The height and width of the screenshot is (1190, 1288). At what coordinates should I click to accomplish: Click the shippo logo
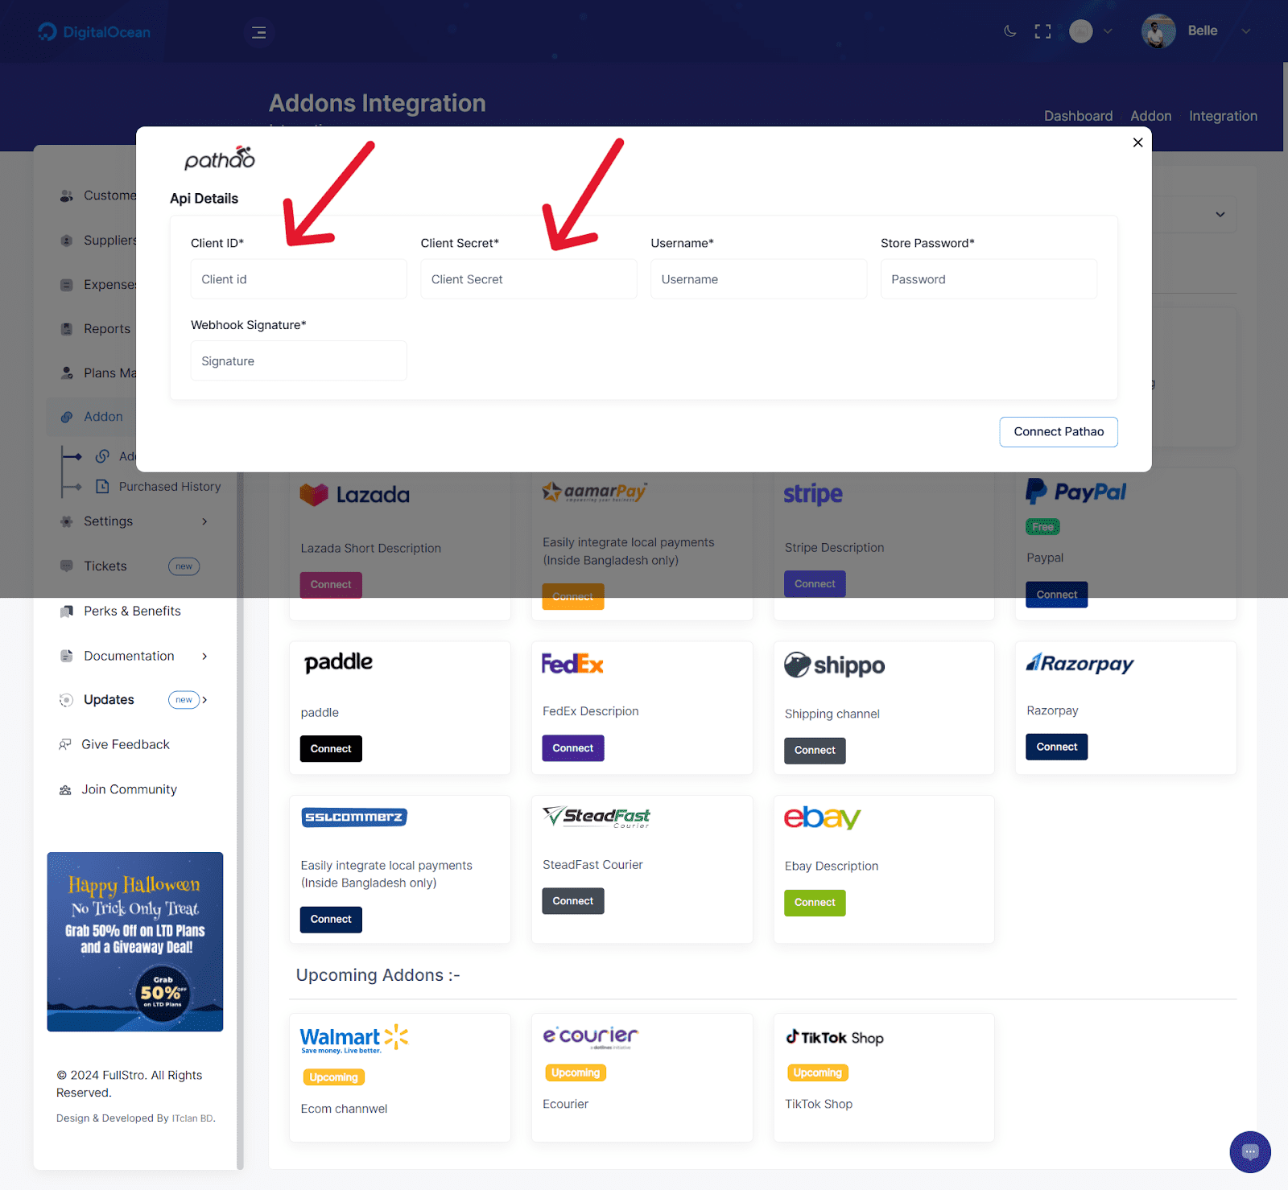(834, 665)
